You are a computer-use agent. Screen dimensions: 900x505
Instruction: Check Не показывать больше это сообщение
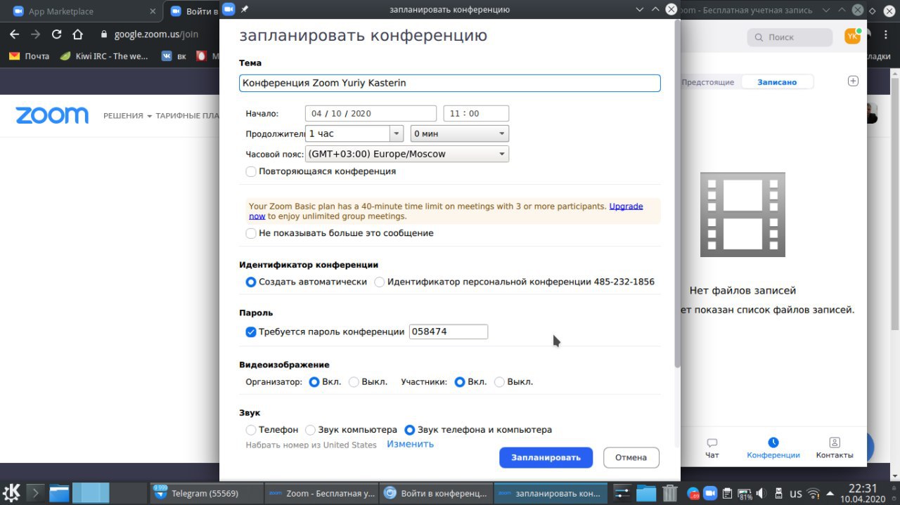point(251,233)
